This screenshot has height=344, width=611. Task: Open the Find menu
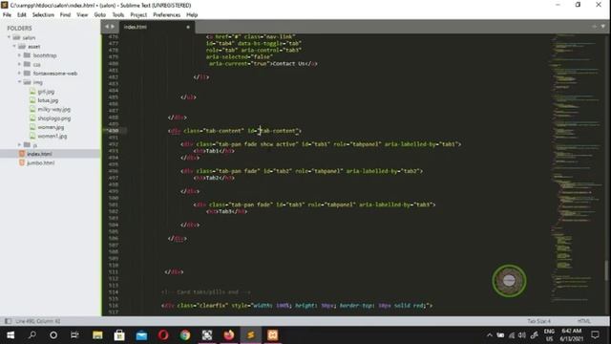(65, 15)
